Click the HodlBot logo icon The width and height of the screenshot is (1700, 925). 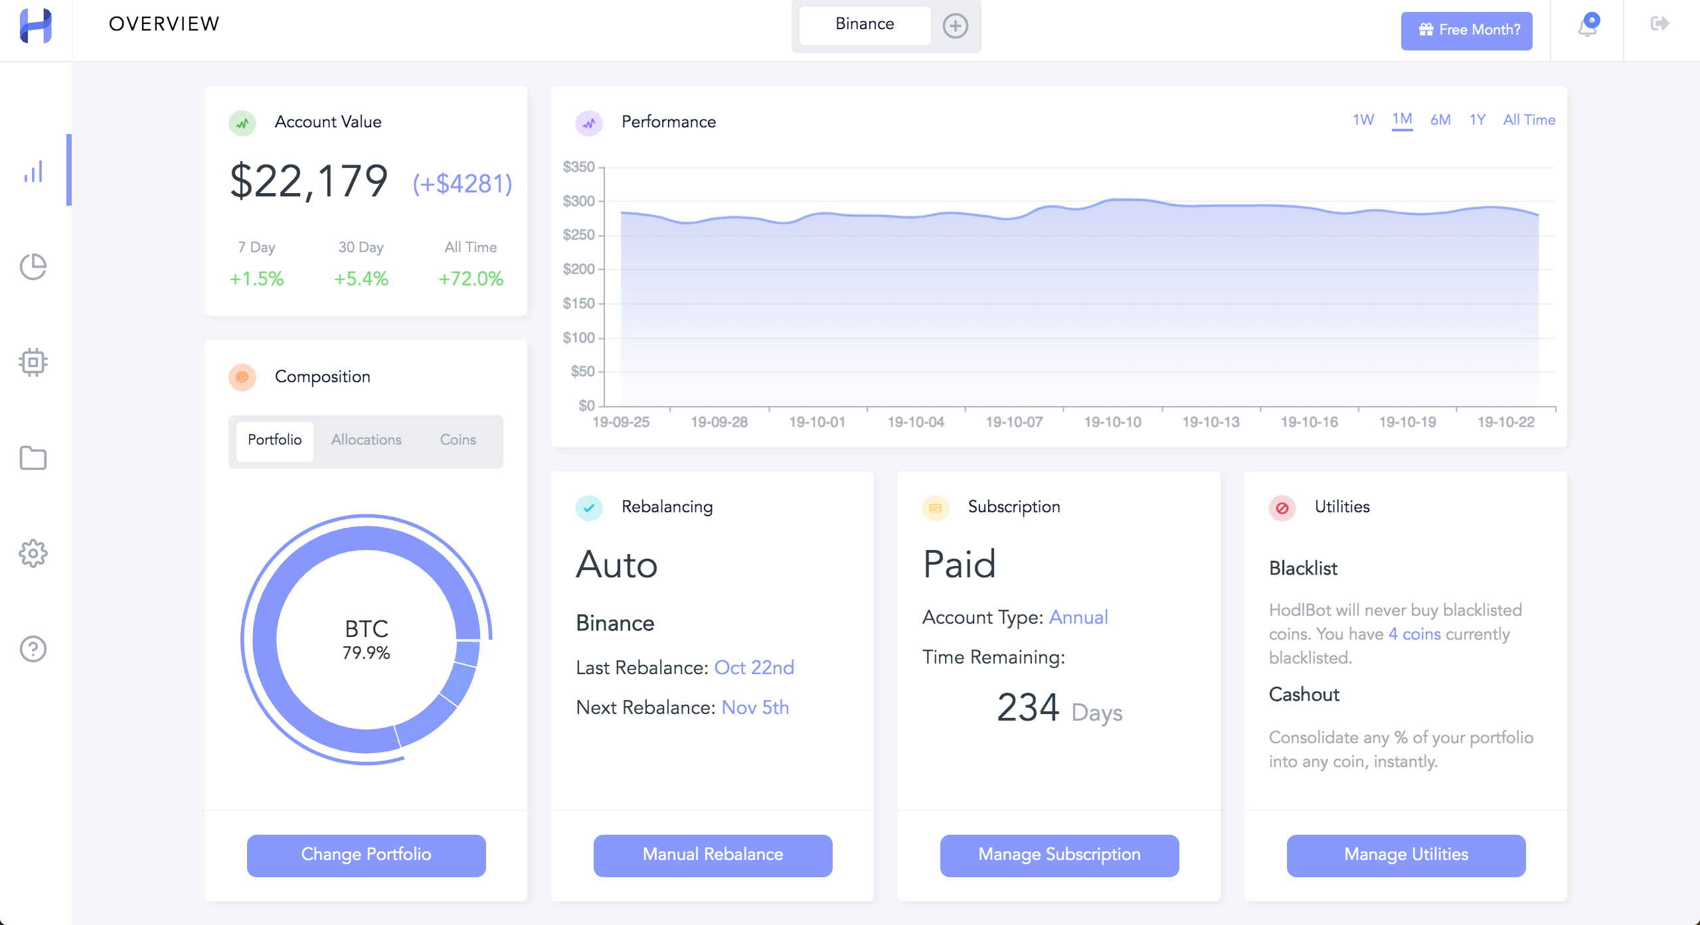(x=36, y=25)
